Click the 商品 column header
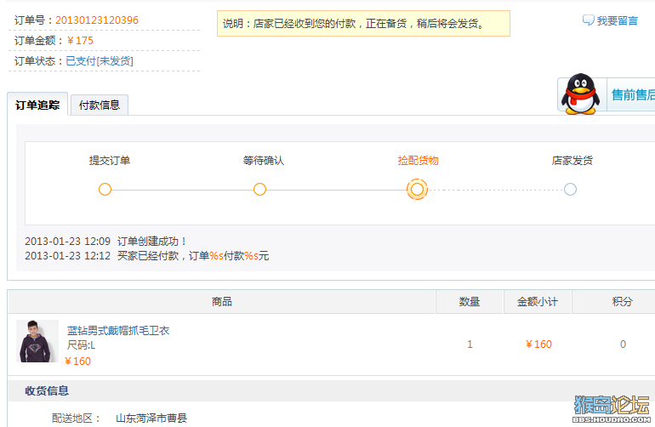 (x=221, y=302)
